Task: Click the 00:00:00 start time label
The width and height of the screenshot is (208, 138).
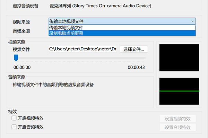Action: pos(22,67)
